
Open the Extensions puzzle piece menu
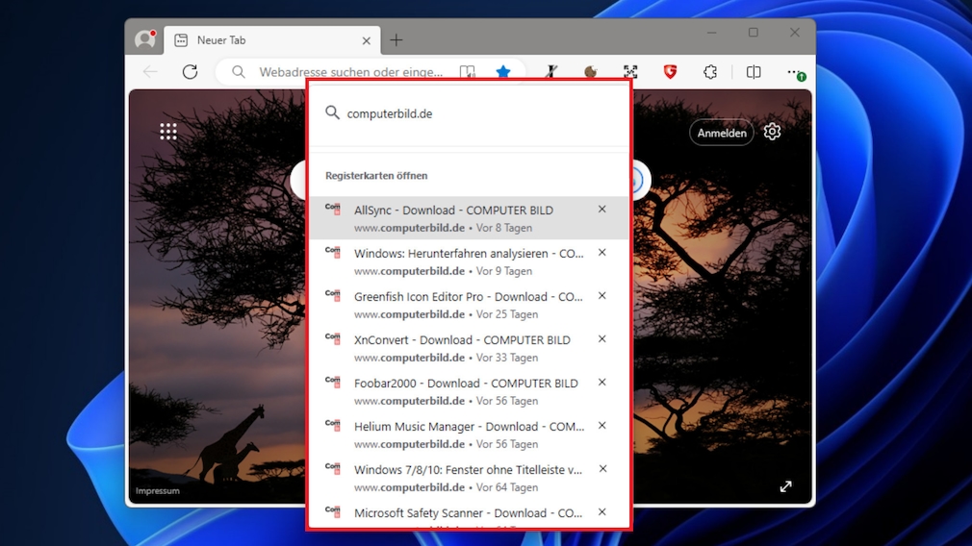710,72
